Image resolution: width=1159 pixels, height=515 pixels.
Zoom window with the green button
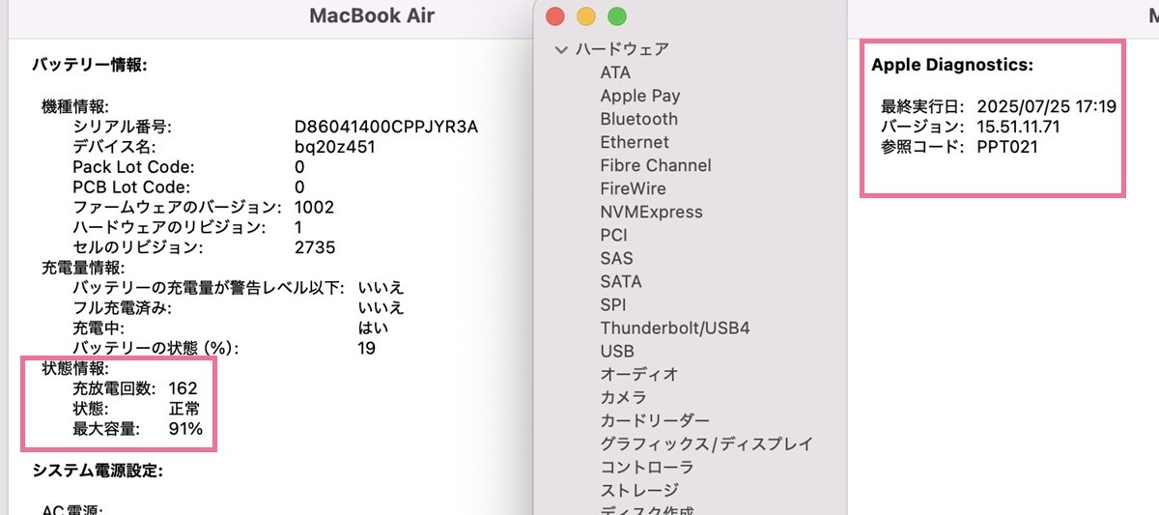[616, 16]
